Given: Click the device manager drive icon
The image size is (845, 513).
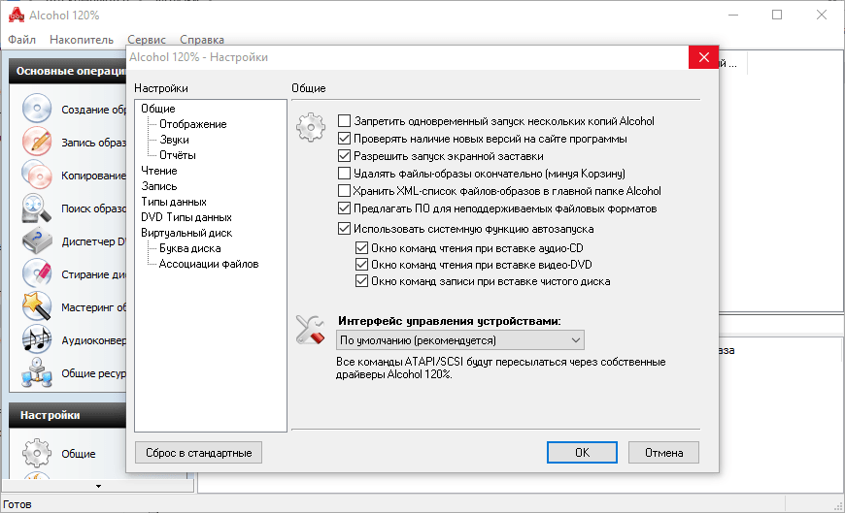Looking at the screenshot, I should pos(37,241).
